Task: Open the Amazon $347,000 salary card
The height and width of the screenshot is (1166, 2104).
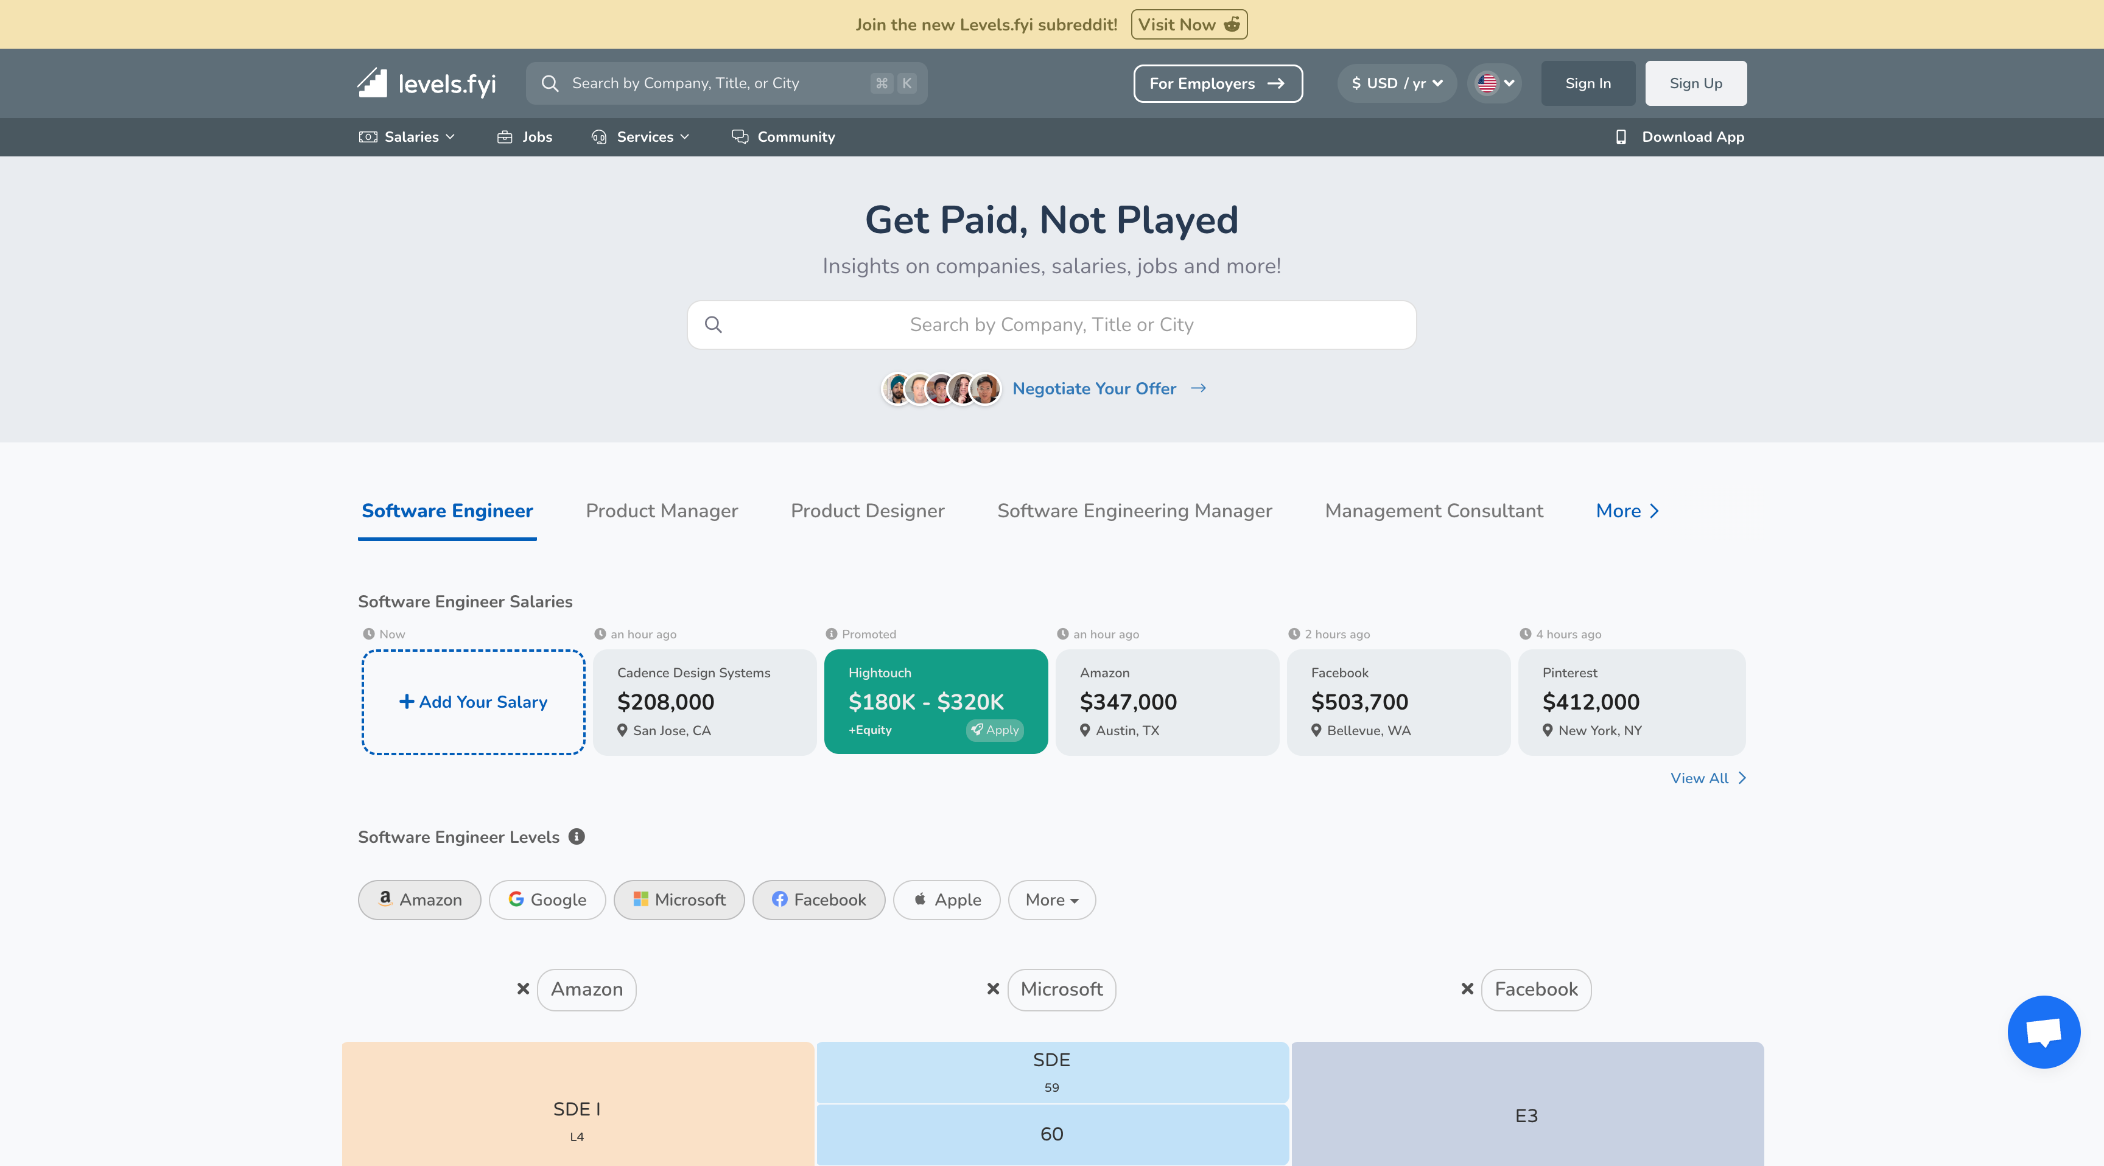Action: tap(1167, 702)
